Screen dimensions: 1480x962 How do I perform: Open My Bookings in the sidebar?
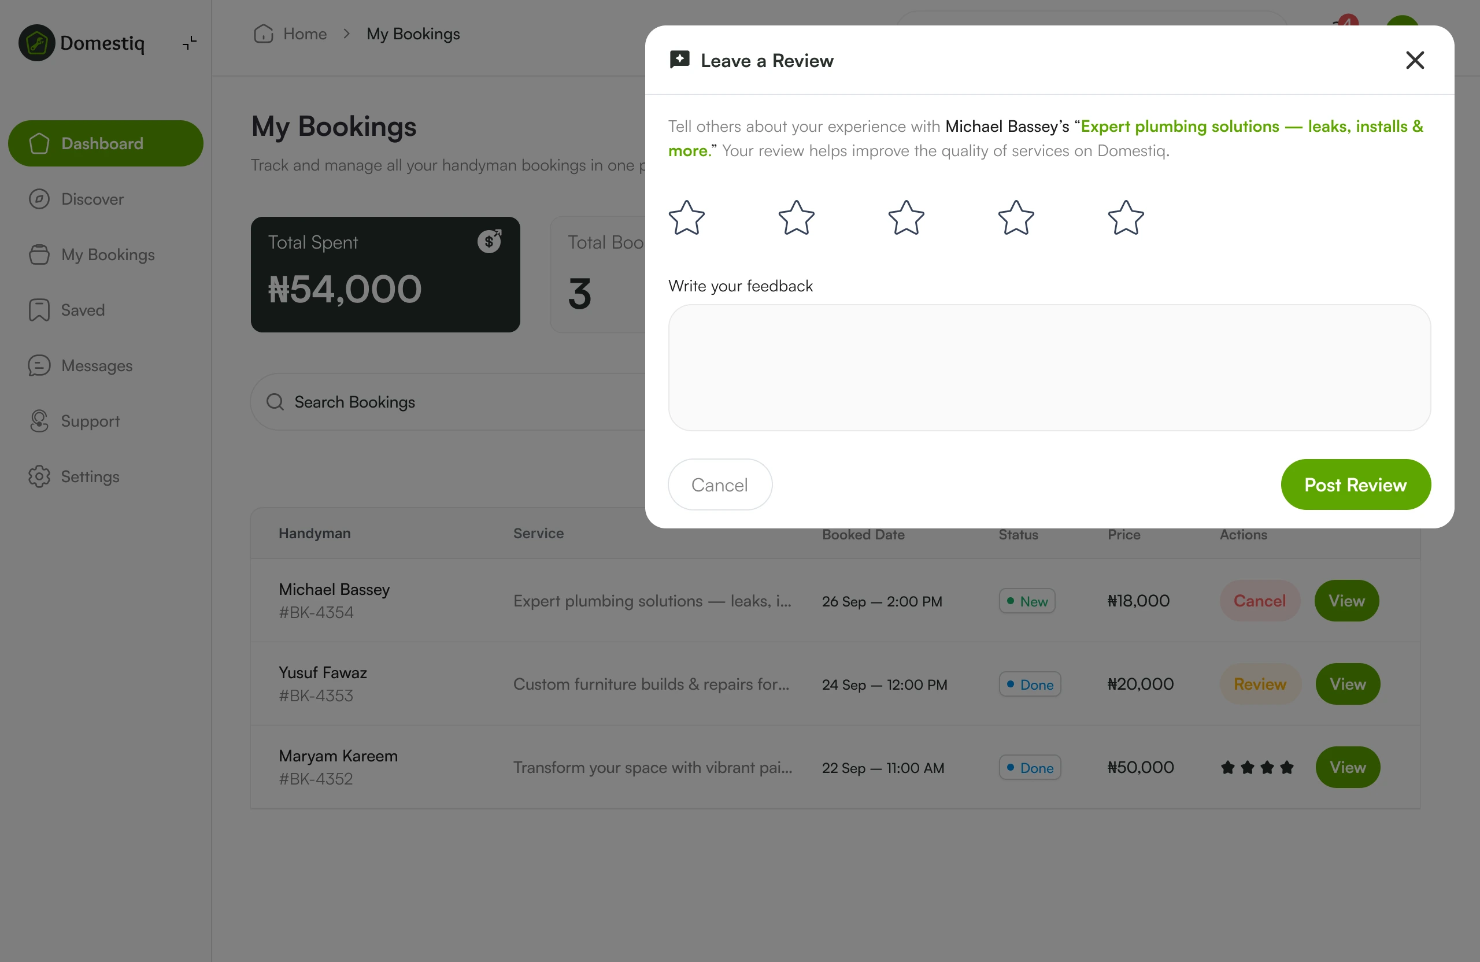(107, 254)
